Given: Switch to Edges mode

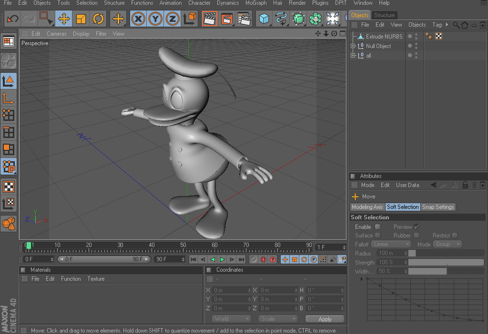Looking at the screenshot, I should click(x=9, y=132).
